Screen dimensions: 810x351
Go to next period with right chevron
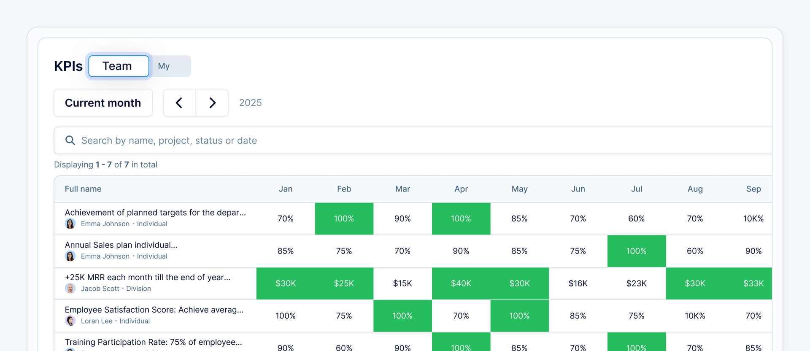coord(212,103)
